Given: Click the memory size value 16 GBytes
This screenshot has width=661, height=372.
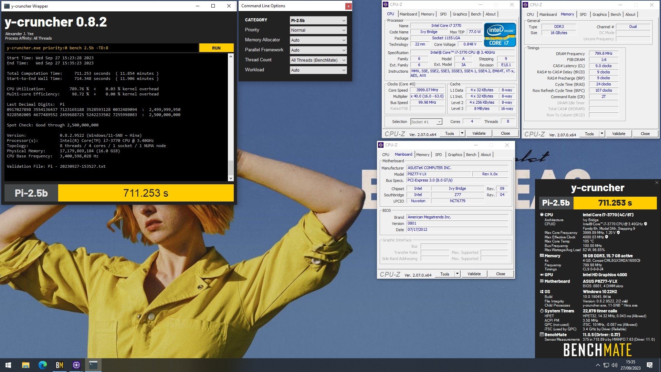Looking at the screenshot, I should coord(559,33).
